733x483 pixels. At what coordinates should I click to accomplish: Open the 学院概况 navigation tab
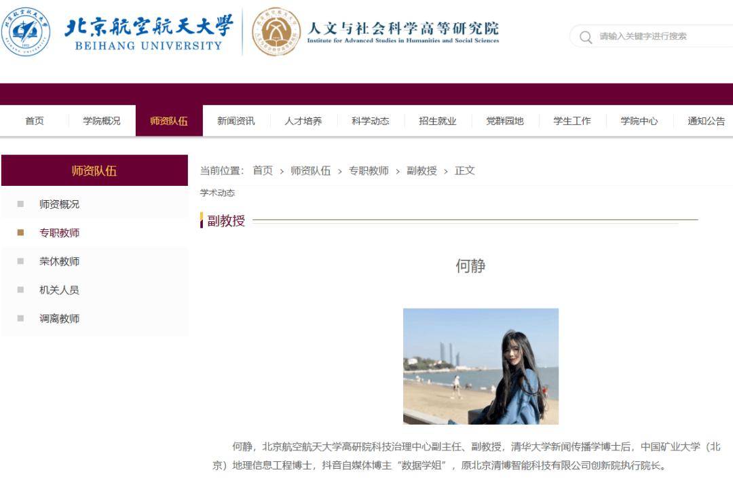coord(102,121)
